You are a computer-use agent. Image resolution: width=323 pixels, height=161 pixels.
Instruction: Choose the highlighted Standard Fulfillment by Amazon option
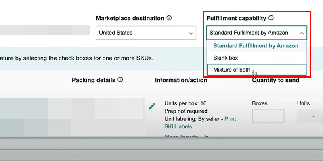[x=256, y=46]
